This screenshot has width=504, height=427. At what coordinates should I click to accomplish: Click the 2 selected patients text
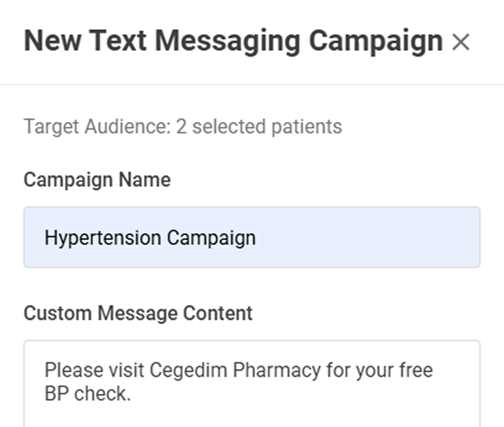(x=259, y=126)
